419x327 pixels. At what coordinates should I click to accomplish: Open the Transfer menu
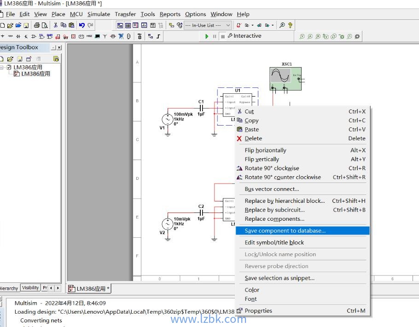[x=125, y=14]
